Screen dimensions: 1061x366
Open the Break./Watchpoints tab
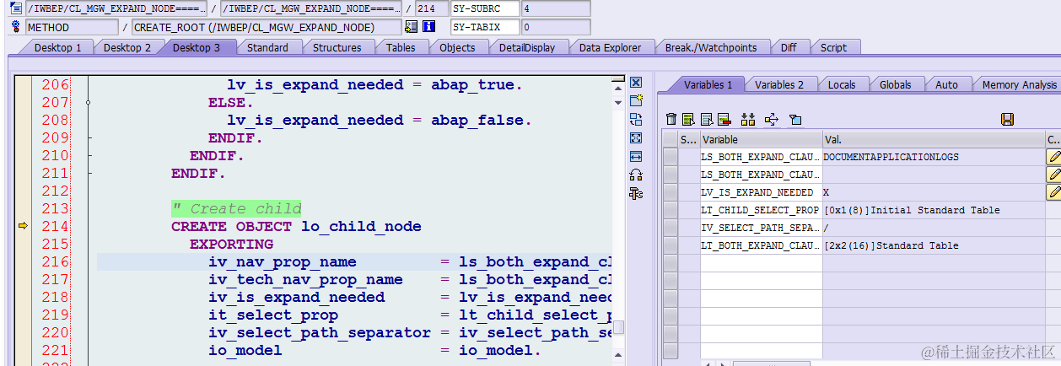coord(711,47)
